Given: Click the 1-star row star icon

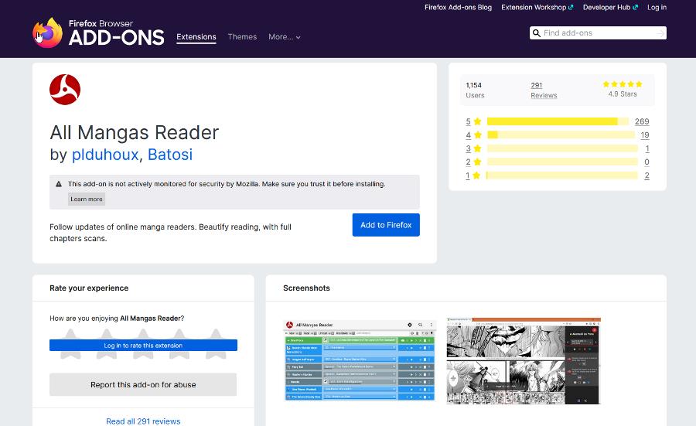Looking at the screenshot, I should point(476,176).
